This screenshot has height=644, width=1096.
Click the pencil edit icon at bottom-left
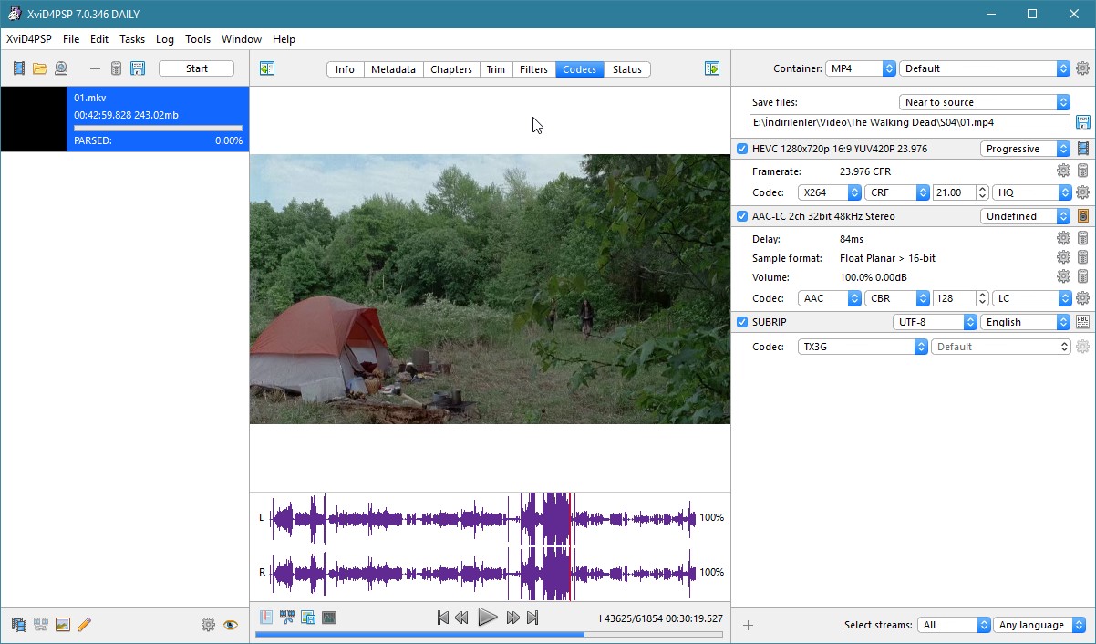85,625
